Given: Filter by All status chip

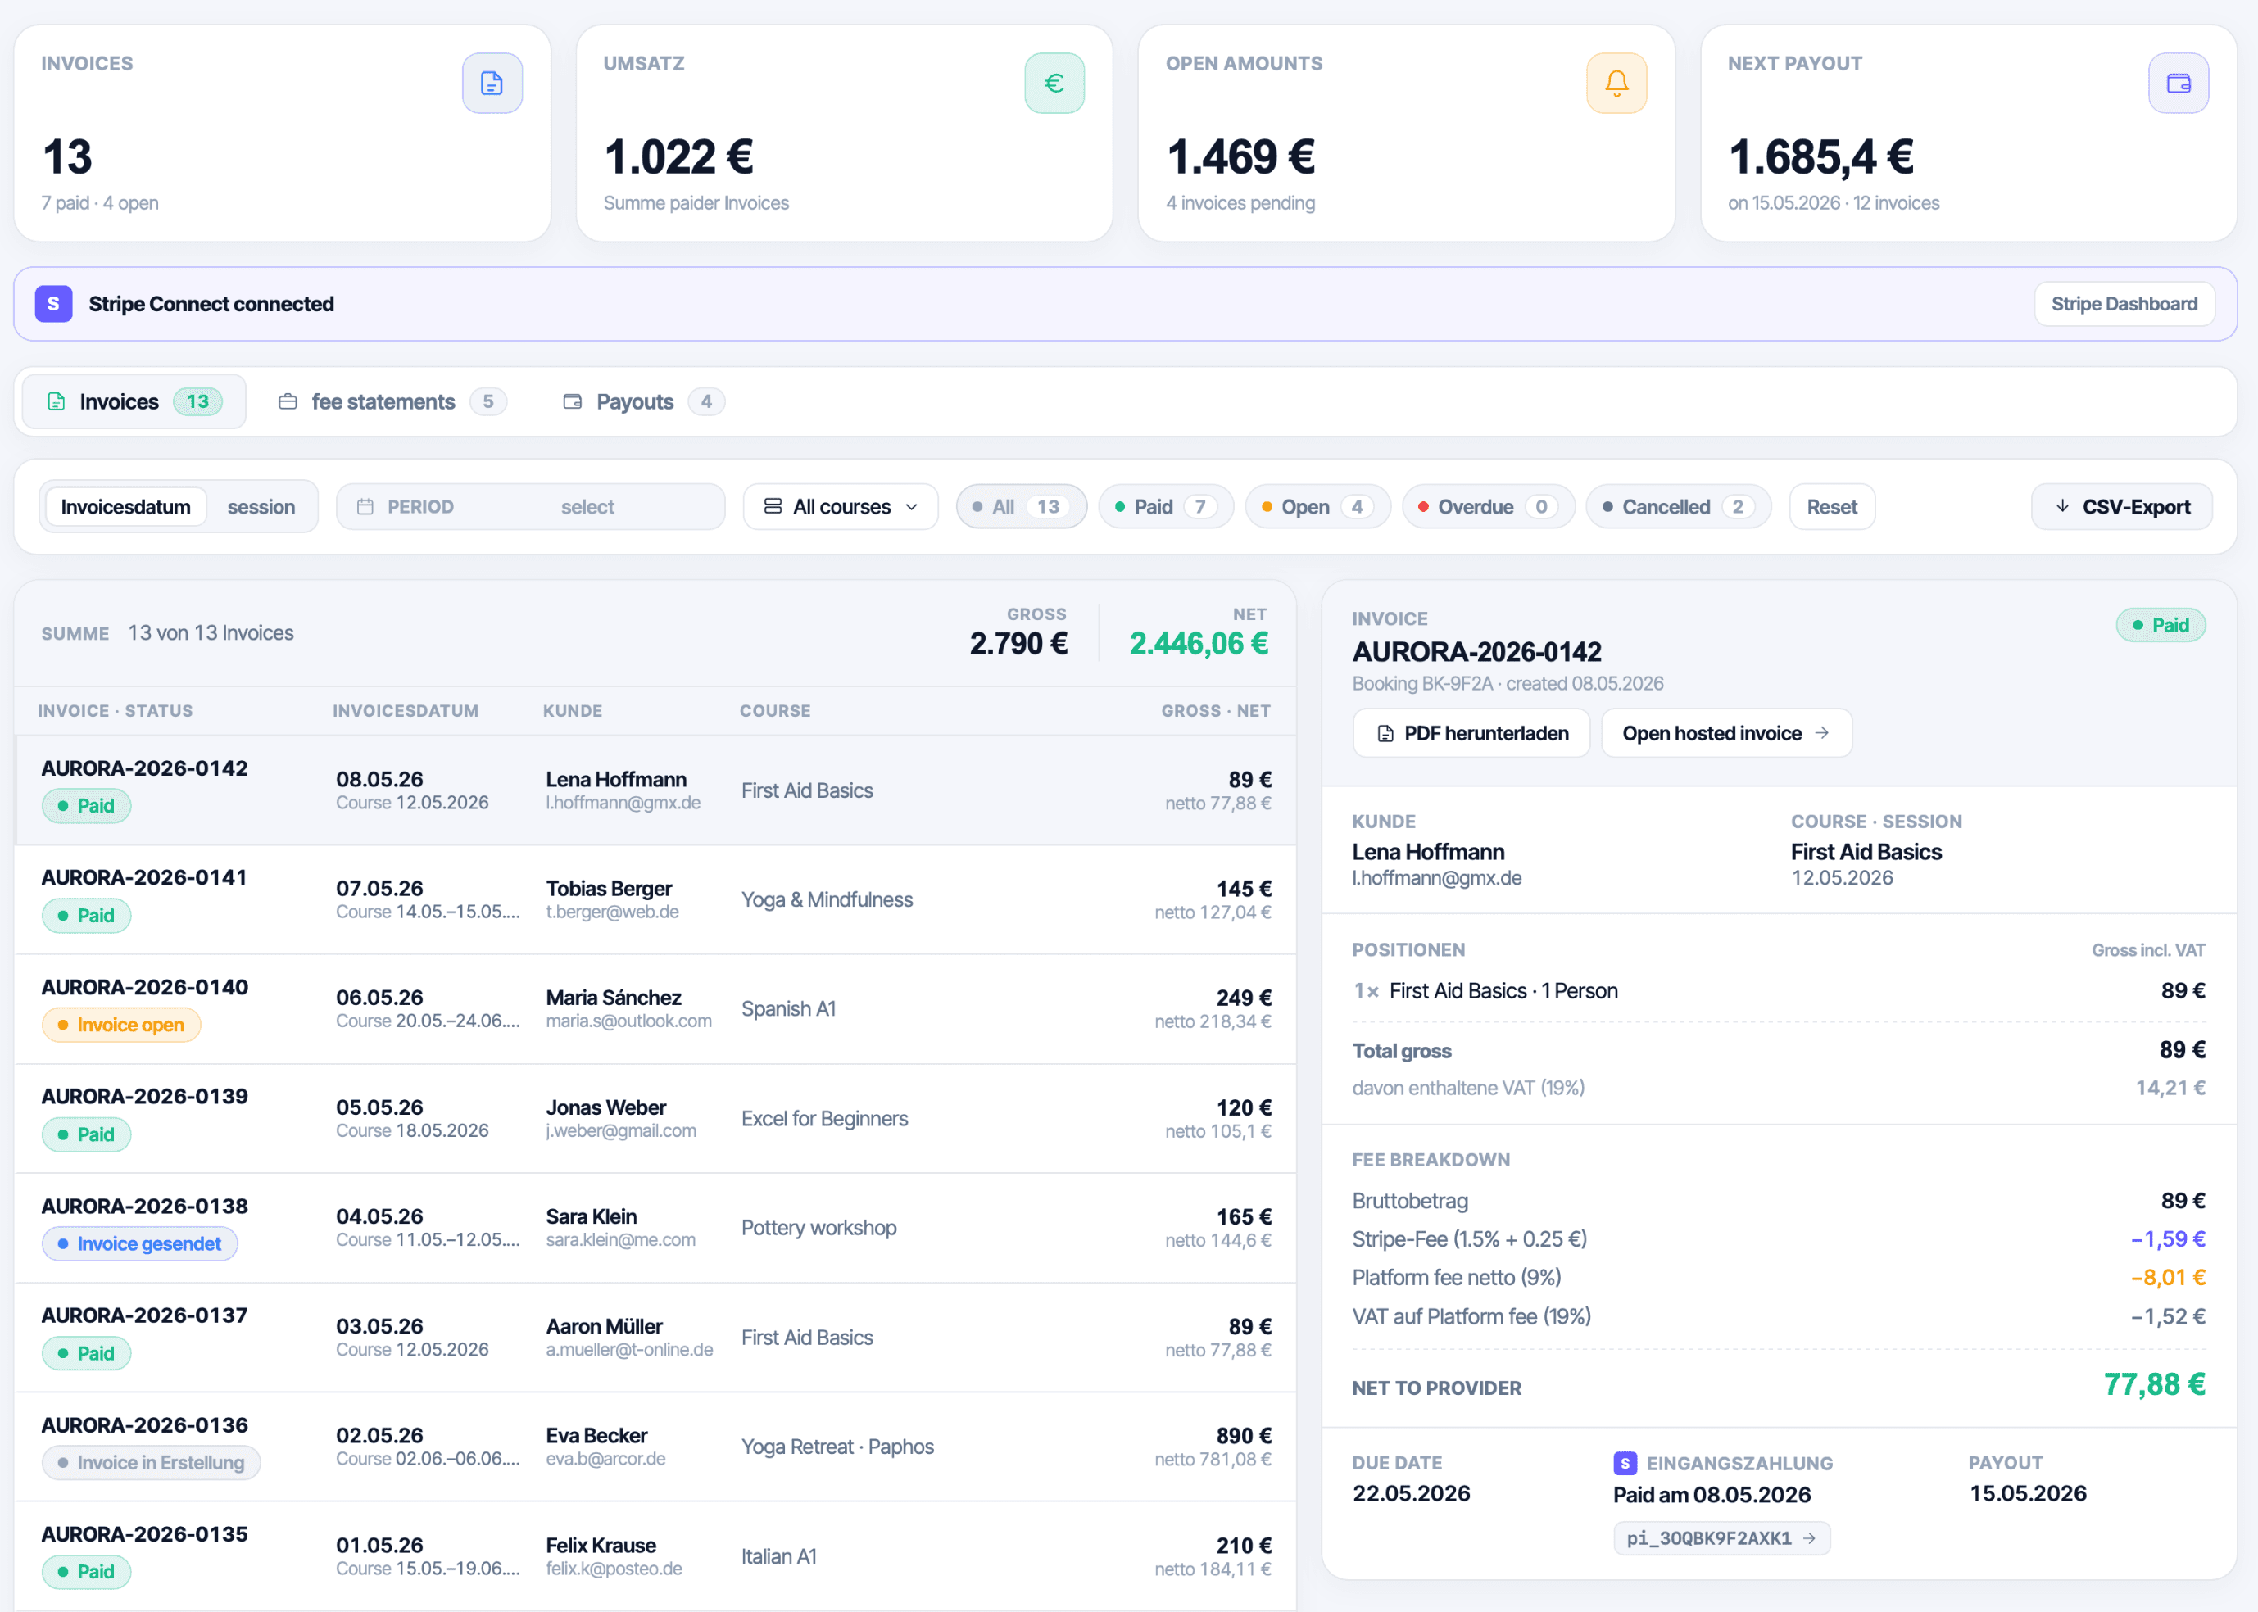Looking at the screenshot, I should pyautogui.click(x=1021, y=507).
